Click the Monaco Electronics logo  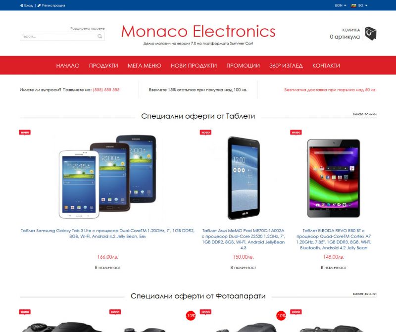[x=198, y=32]
